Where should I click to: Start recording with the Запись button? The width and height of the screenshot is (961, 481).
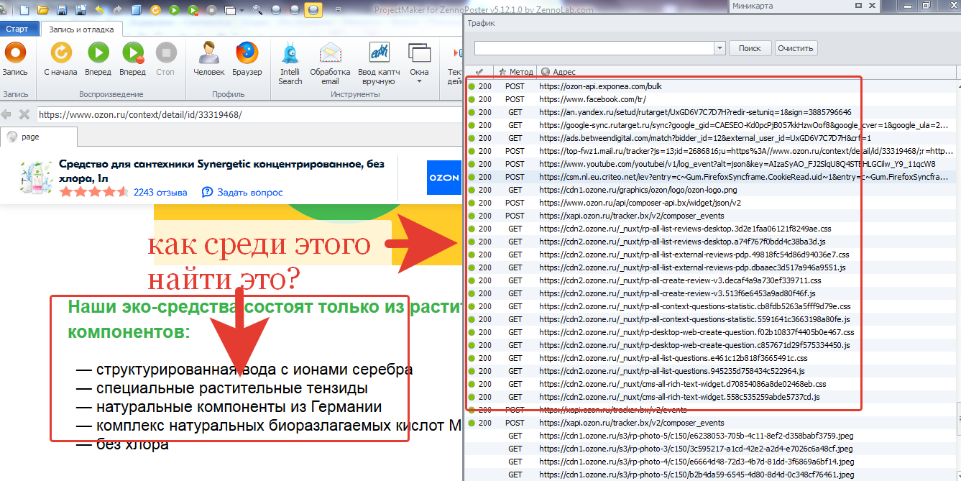click(14, 59)
